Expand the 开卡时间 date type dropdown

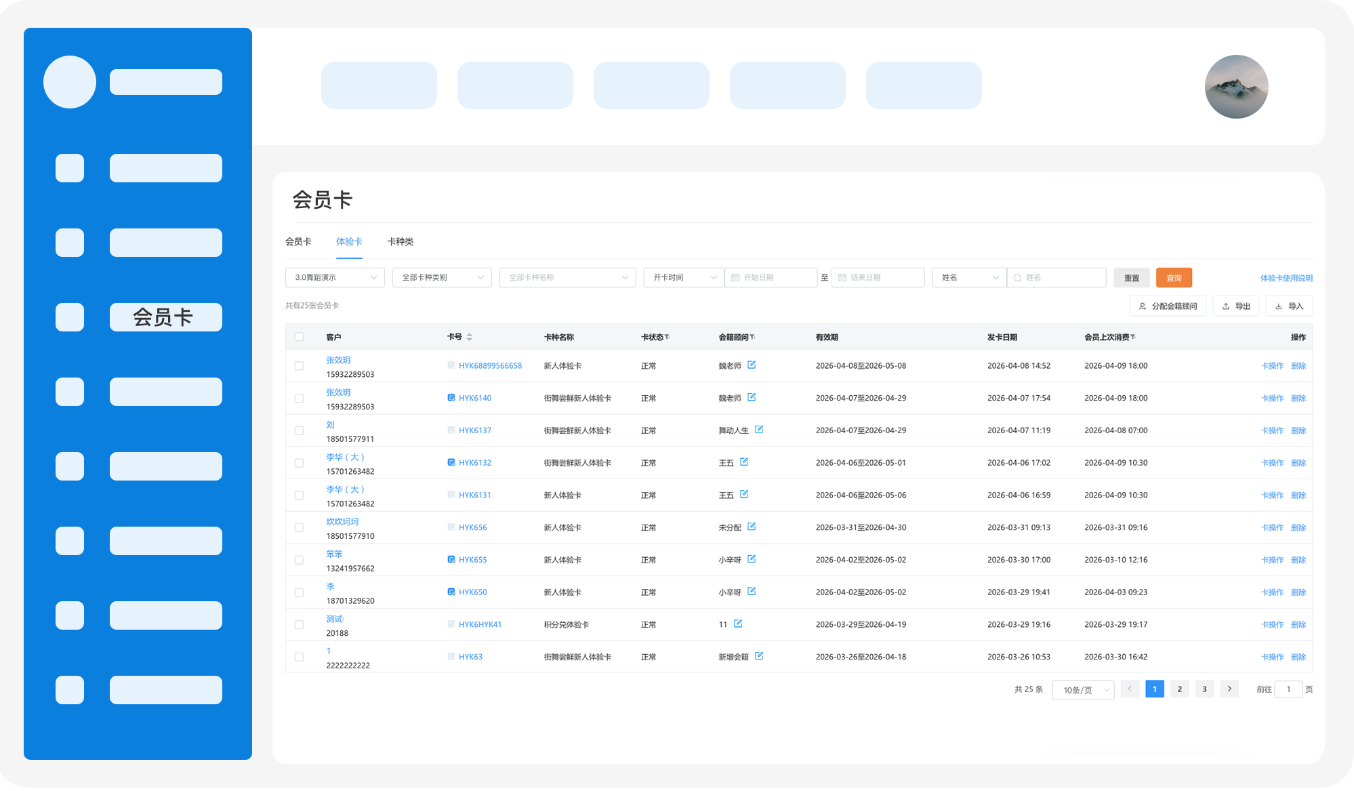[x=684, y=278]
